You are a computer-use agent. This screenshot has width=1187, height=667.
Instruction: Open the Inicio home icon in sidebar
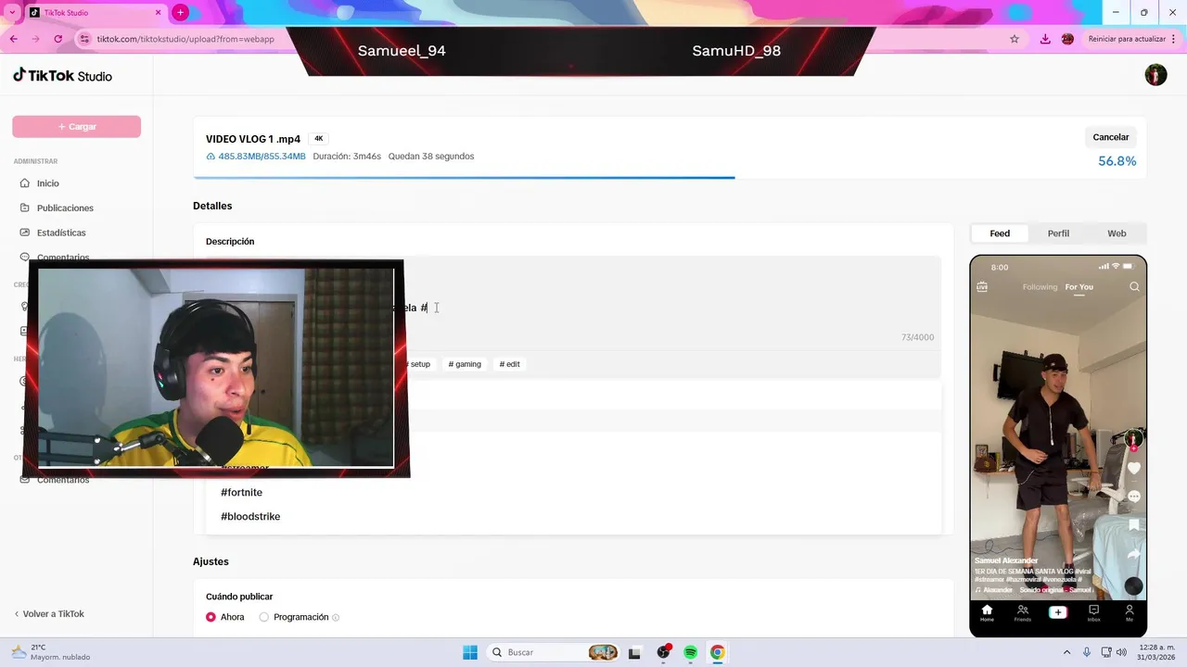point(25,183)
